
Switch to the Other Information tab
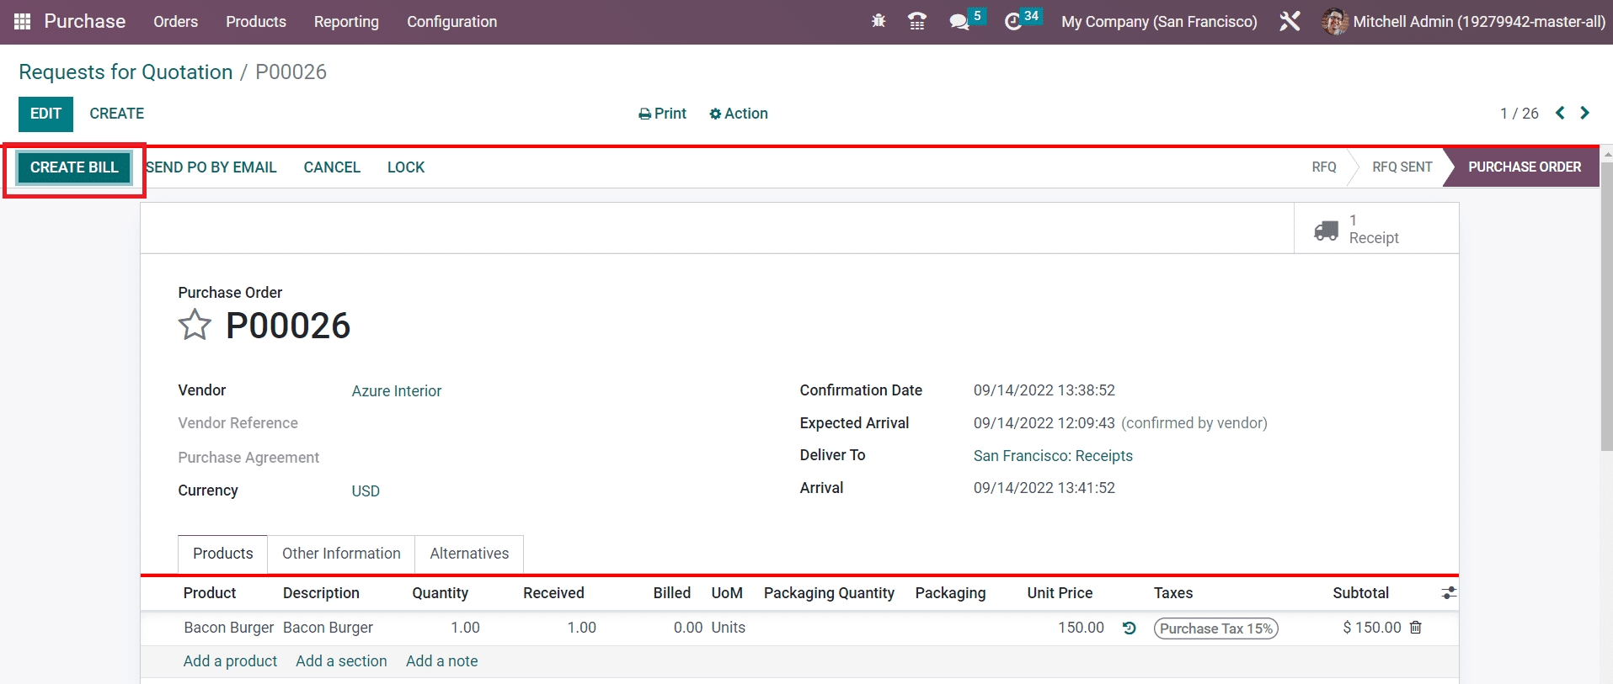pyautogui.click(x=341, y=554)
